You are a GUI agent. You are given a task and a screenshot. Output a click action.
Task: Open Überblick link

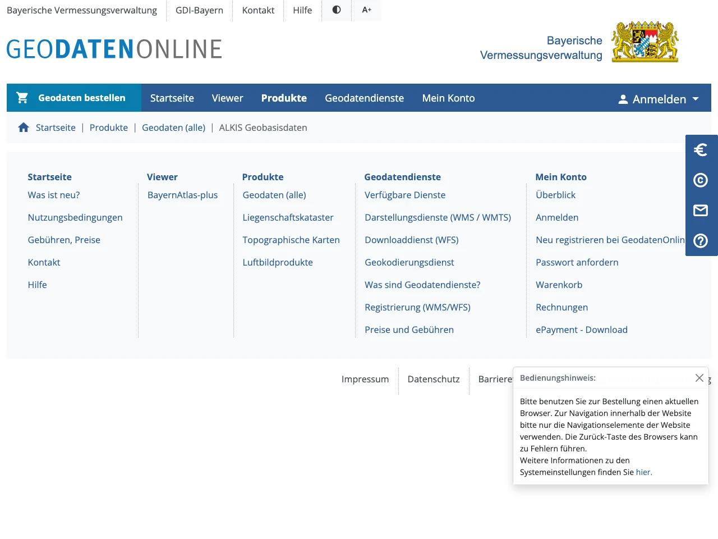pyautogui.click(x=556, y=195)
